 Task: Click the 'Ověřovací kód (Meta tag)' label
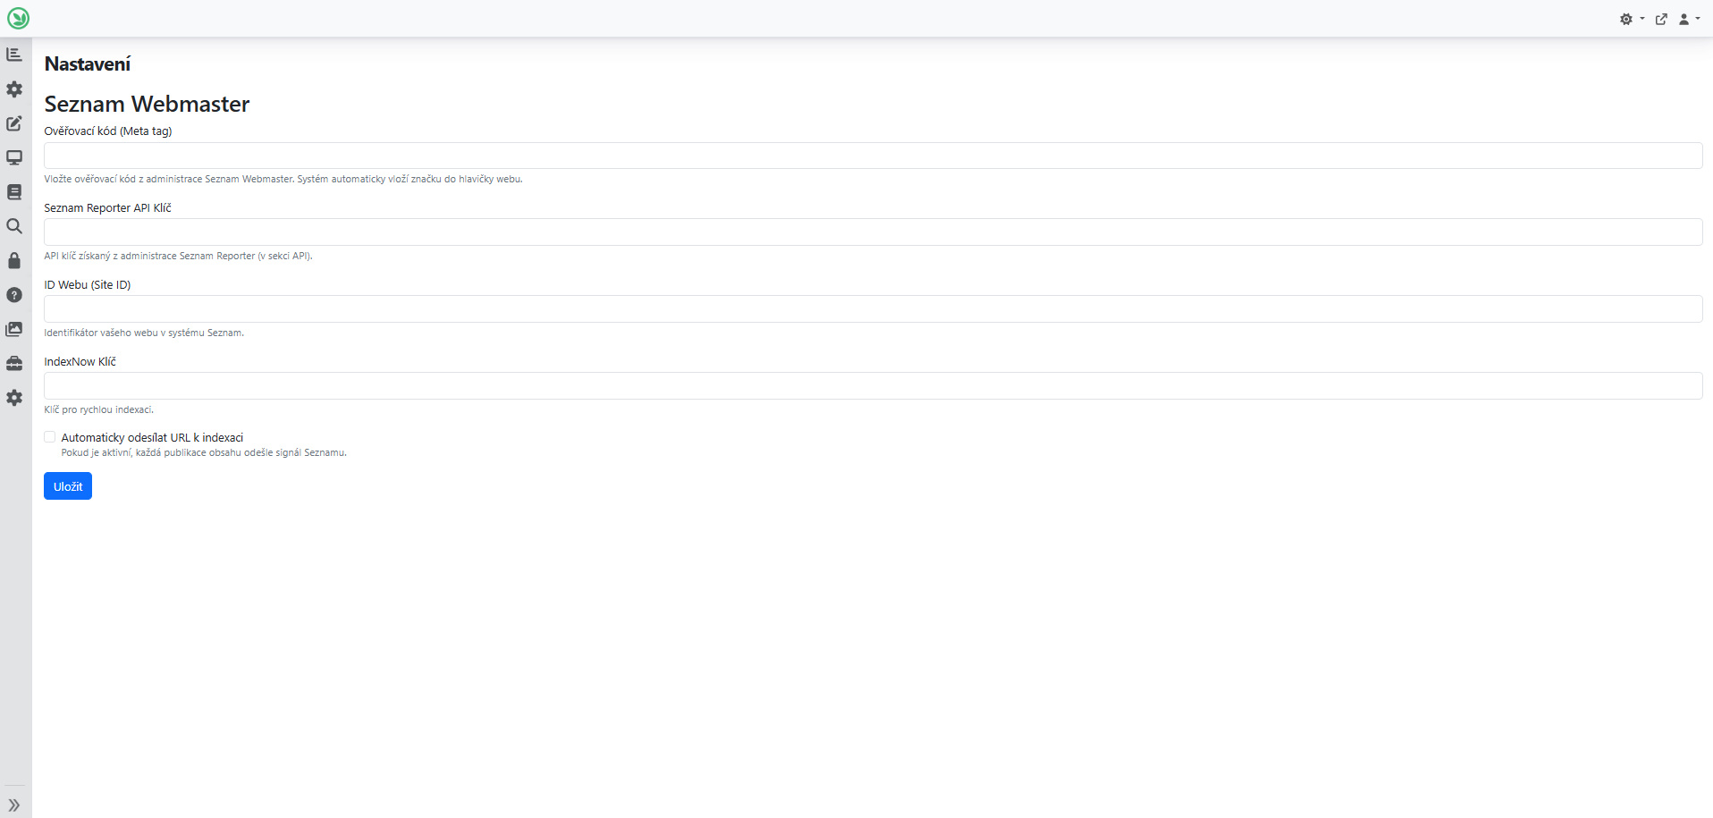click(108, 131)
